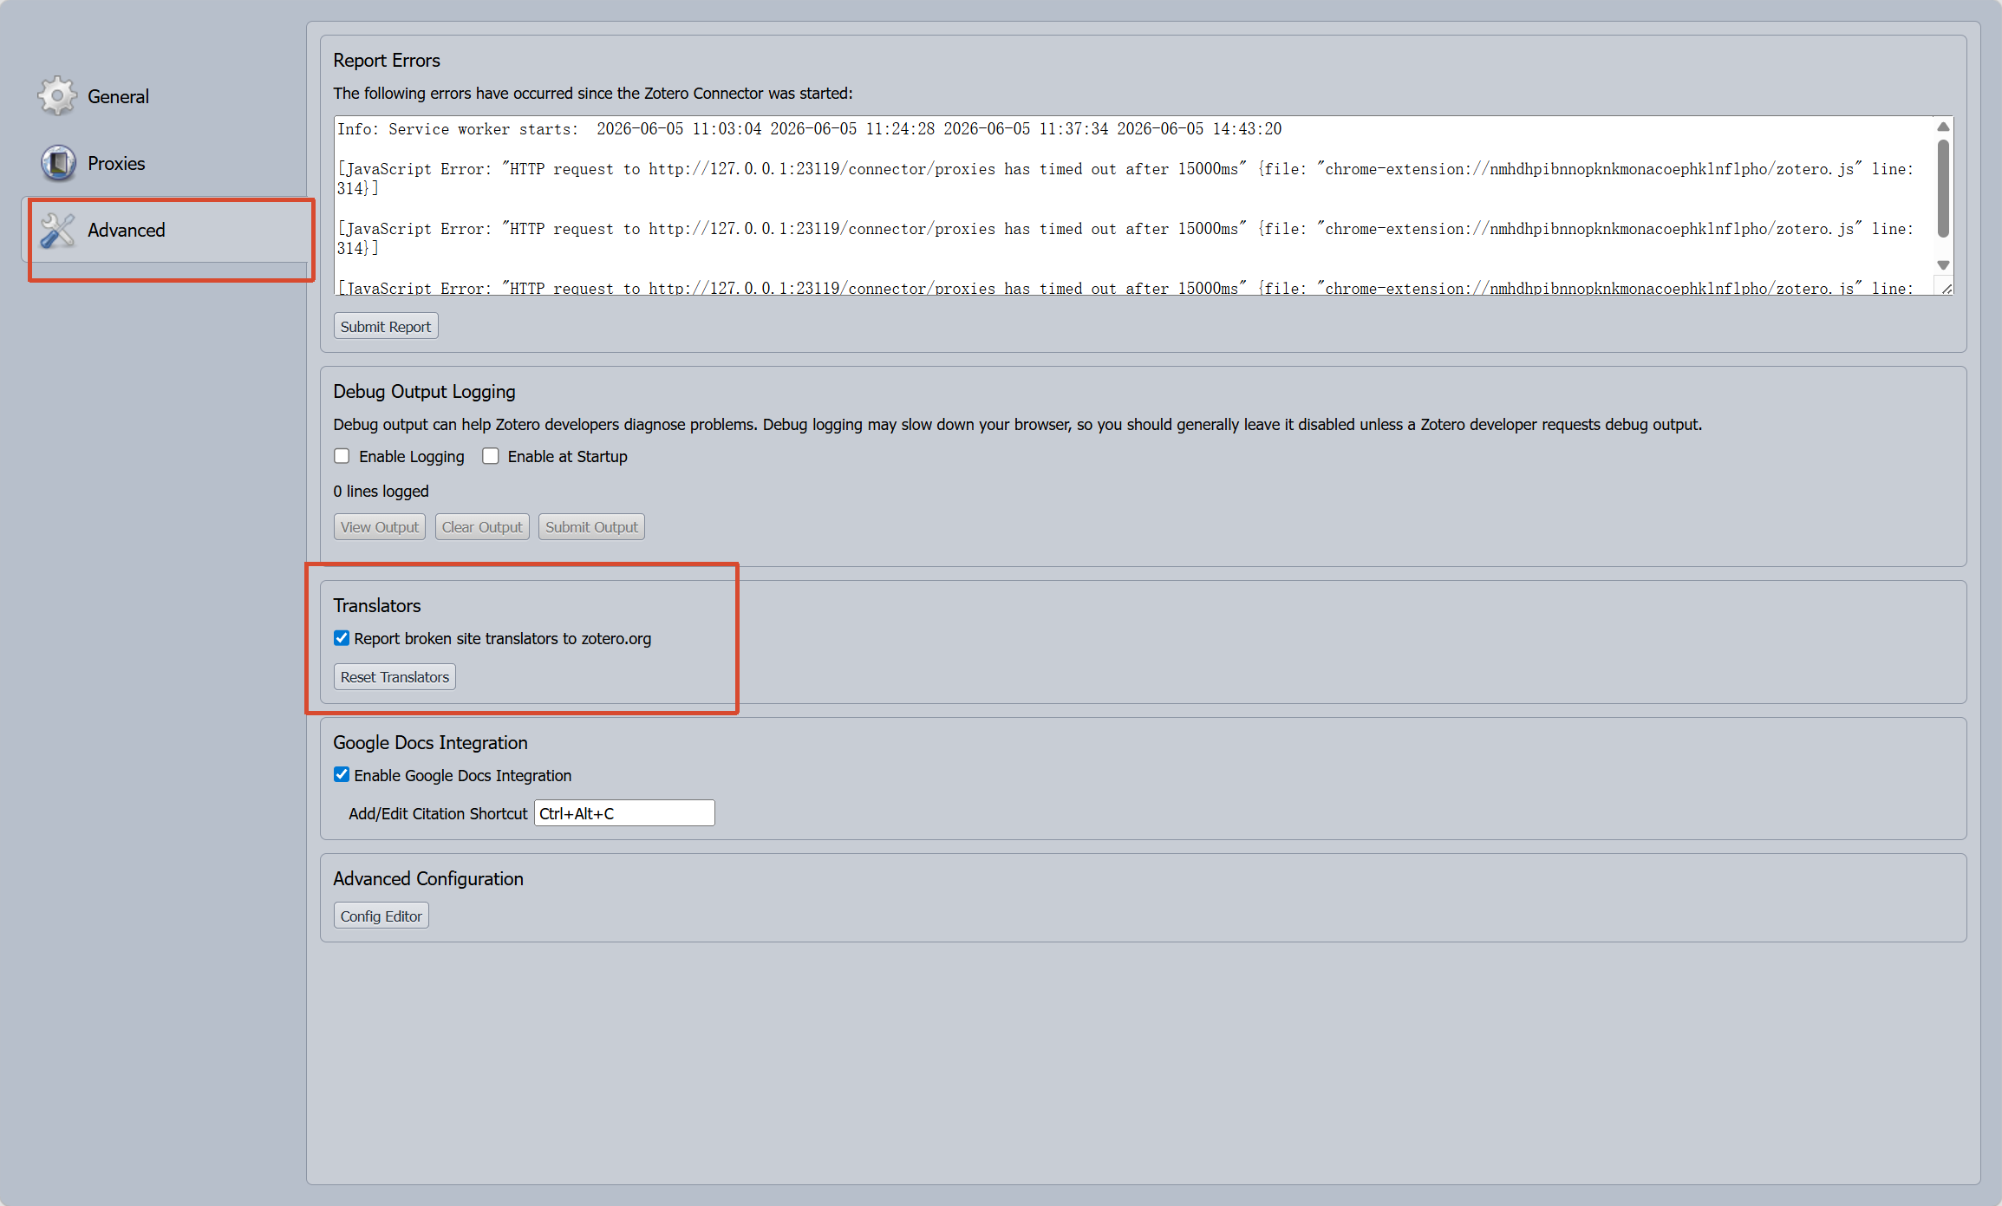The height and width of the screenshot is (1206, 2002).
Task: Click the Advanced wrench tools icon
Action: [58, 230]
